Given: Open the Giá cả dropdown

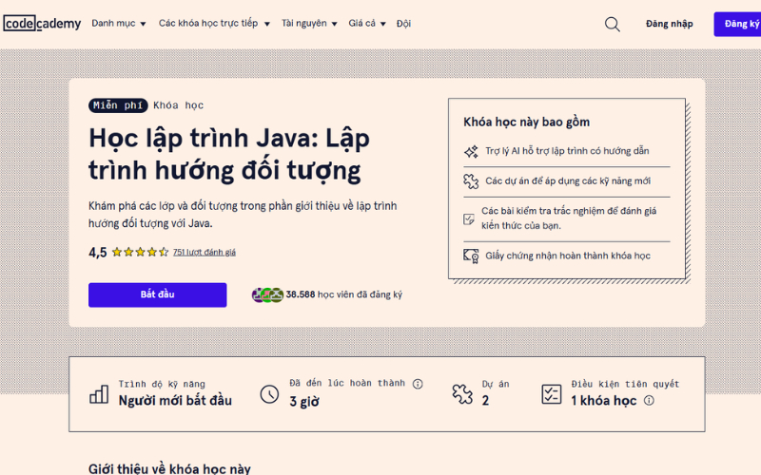Looking at the screenshot, I should click(x=367, y=23).
